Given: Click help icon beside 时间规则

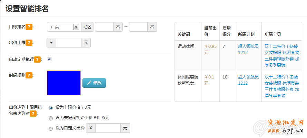Looking at the screenshot, I should pos(29,75).
